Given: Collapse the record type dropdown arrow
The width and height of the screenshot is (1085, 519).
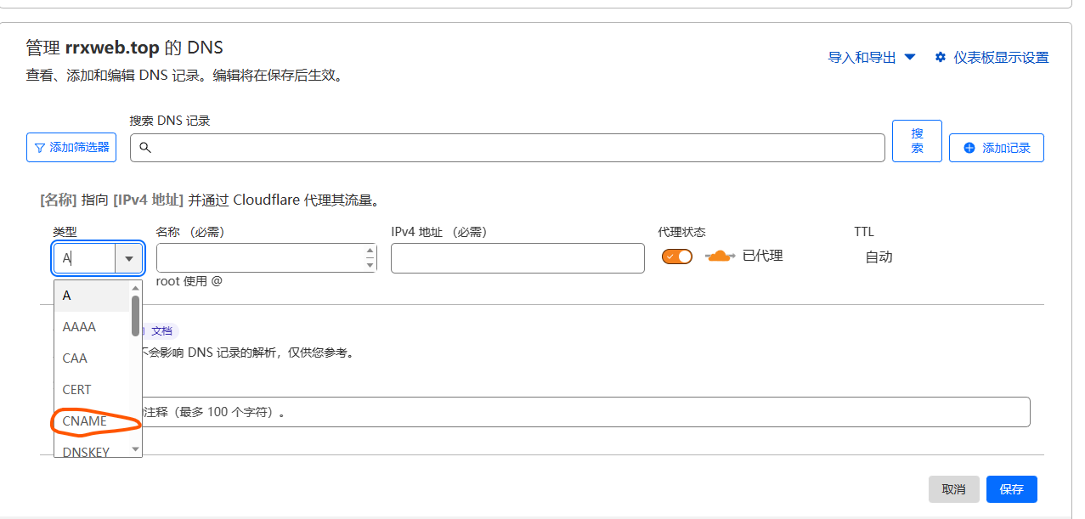Looking at the screenshot, I should (x=129, y=258).
